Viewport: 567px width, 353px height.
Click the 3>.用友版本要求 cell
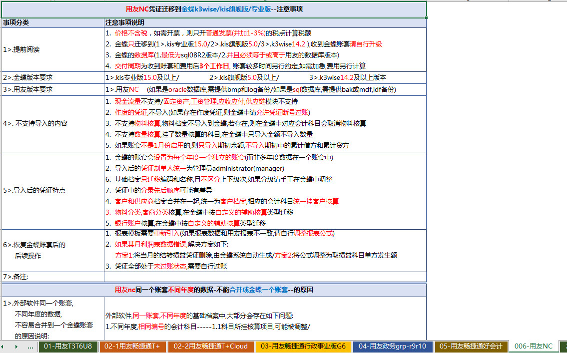pos(52,89)
